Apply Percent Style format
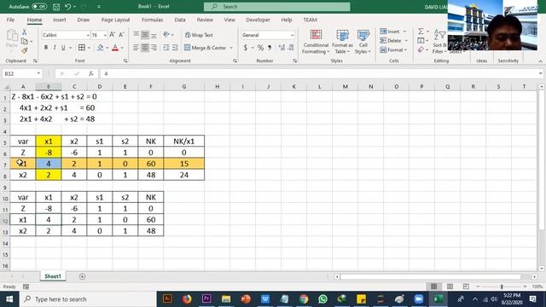 (260, 48)
